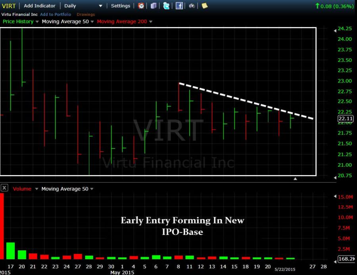The image size is (357, 275).
Task: Click the 19 date label on the time axis
Action: (257, 267)
